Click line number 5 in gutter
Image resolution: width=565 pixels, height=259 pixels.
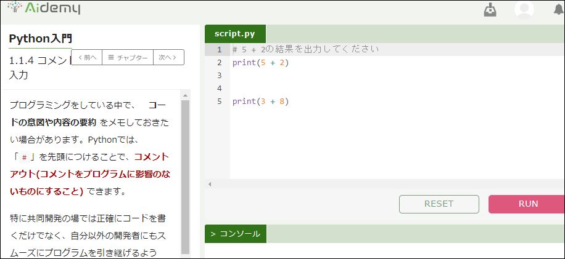point(220,102)
